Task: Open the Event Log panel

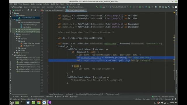Action: [x=156, y=97]
